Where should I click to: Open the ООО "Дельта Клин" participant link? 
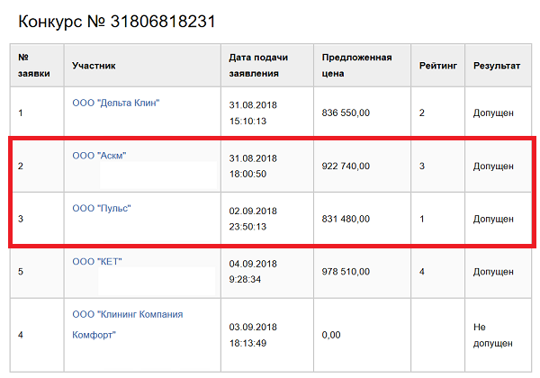(115, 103)
